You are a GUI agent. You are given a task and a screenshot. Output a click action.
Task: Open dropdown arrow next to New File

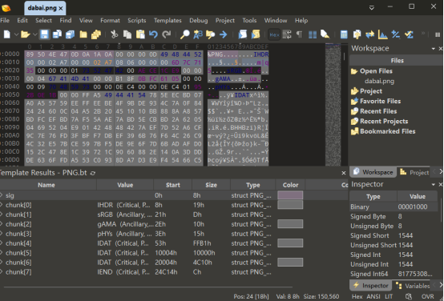16,34
